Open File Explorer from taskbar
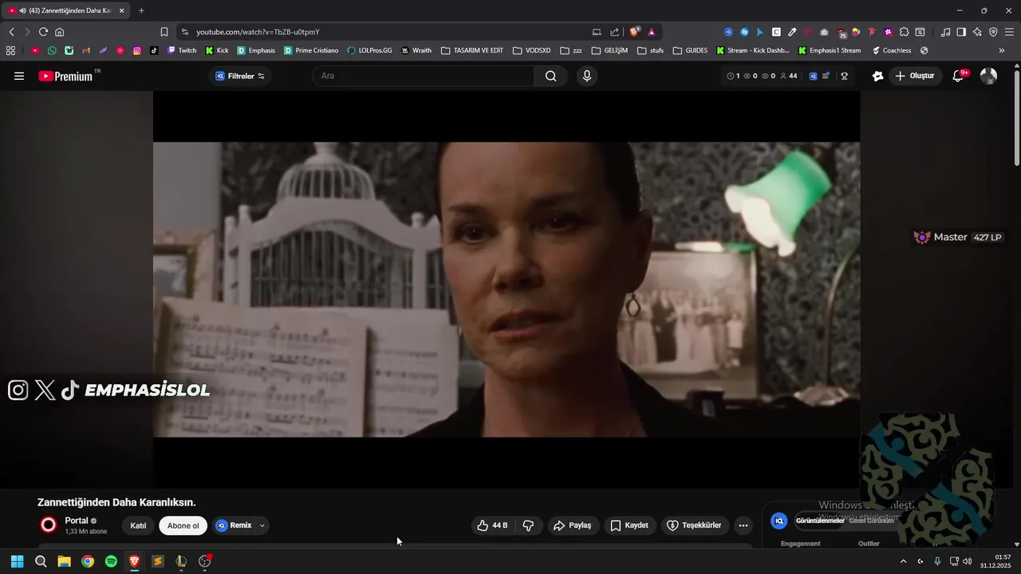Screen dimensions: 1021x574 tap(64, 561)
